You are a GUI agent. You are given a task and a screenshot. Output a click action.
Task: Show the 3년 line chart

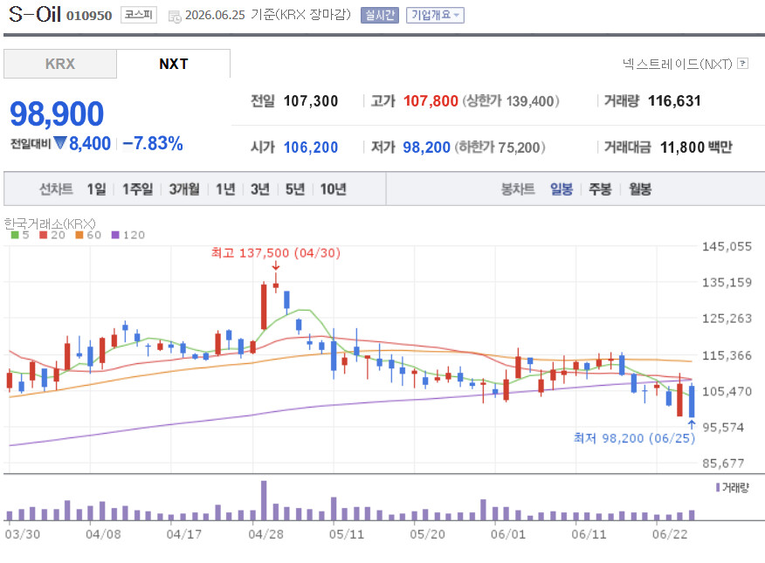point(260,189)
